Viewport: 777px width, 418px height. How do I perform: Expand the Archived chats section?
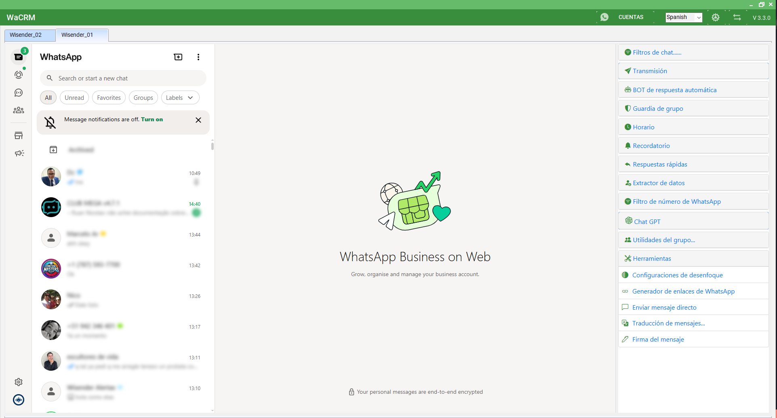tap(81, 150)
